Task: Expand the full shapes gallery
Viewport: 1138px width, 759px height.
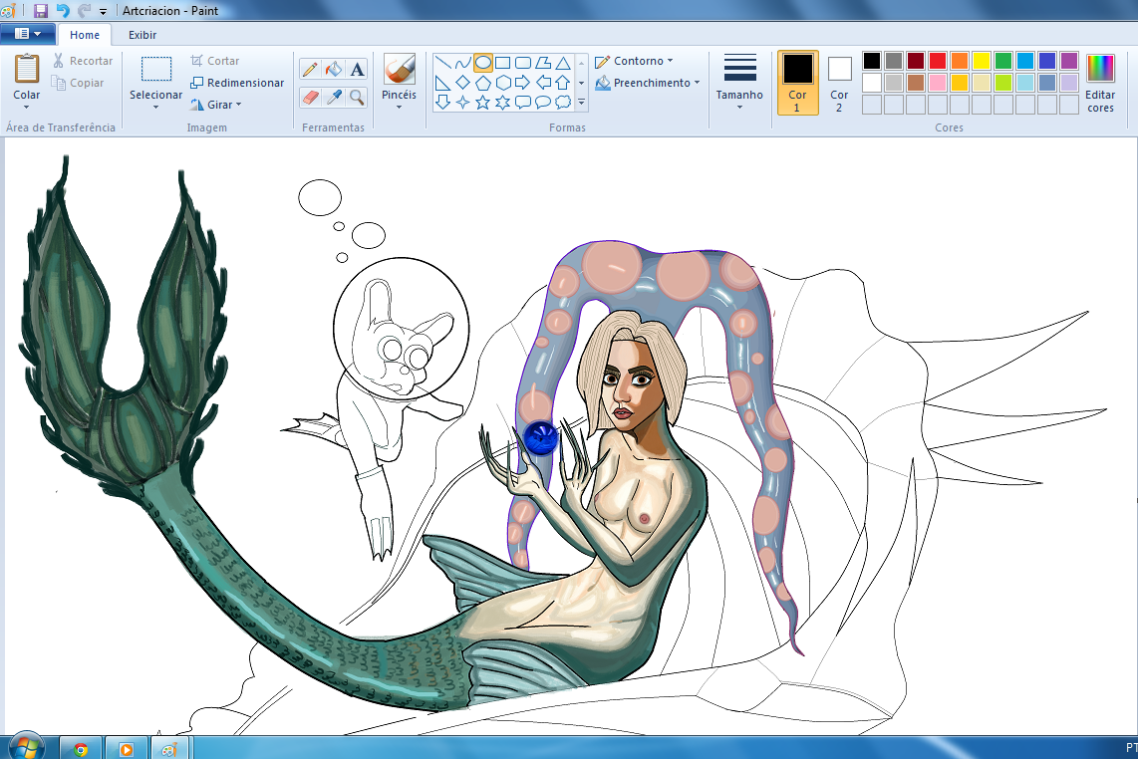Action: [x=581, y=103]
